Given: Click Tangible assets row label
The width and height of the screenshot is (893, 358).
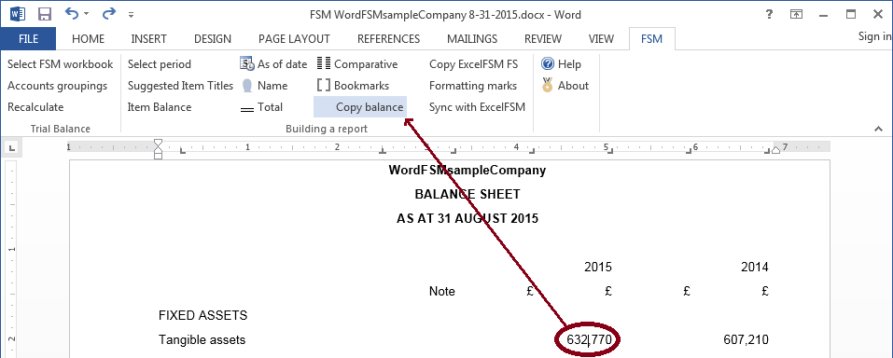Looking at the screenshot, I should point(202,340).
